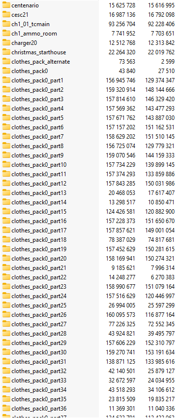Click clothes_pack0_part18 folder name

(39, 240)
